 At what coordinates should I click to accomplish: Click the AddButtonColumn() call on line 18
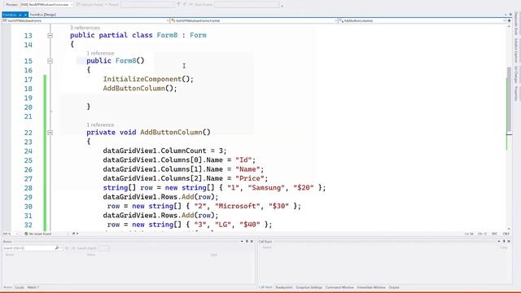(140, 89)
